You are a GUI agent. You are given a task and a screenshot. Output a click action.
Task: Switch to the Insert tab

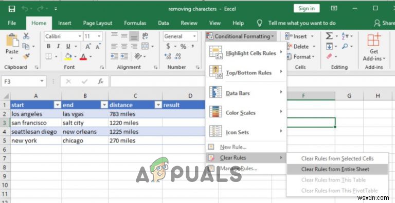pyautogui.click(x=64, y=23)
